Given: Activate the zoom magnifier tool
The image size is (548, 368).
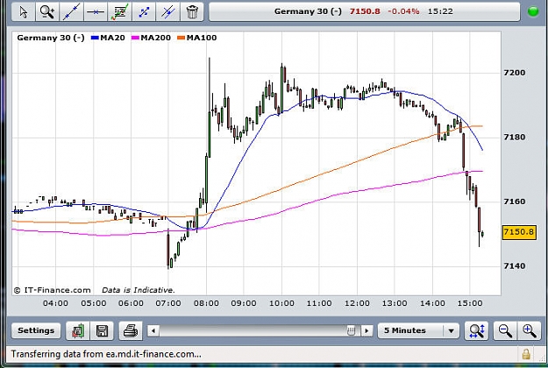Looking at the screenshot, I should pos(47,11).
